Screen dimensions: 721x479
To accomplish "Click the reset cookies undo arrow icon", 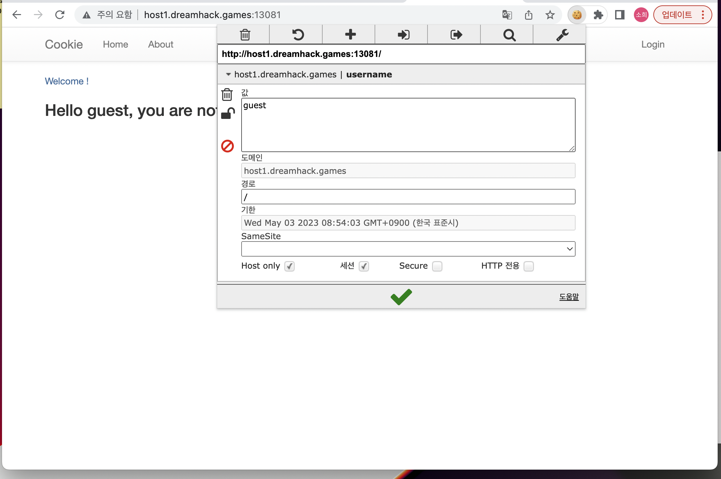I will (x=298, y=35).
